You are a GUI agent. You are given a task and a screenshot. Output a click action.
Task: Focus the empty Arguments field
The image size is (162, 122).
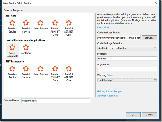click(127, 69)
